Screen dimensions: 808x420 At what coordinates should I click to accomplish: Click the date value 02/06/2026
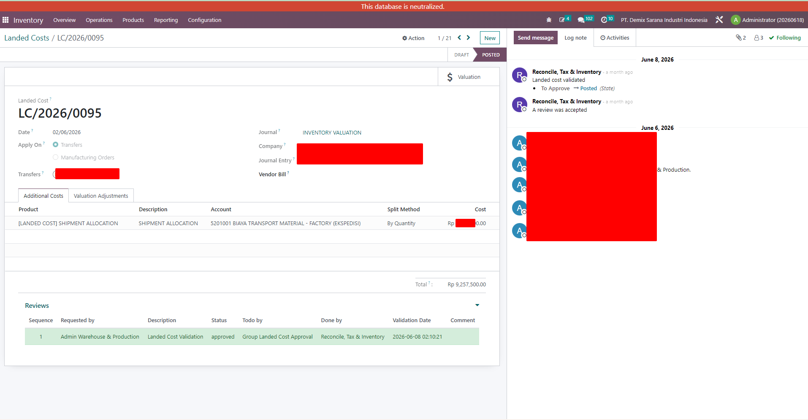tap(67, 132)
